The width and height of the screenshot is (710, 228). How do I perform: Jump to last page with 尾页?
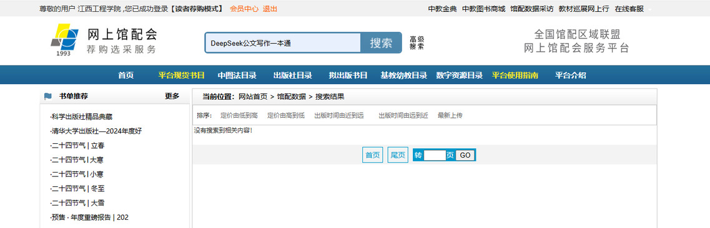[x=398, y=155]
